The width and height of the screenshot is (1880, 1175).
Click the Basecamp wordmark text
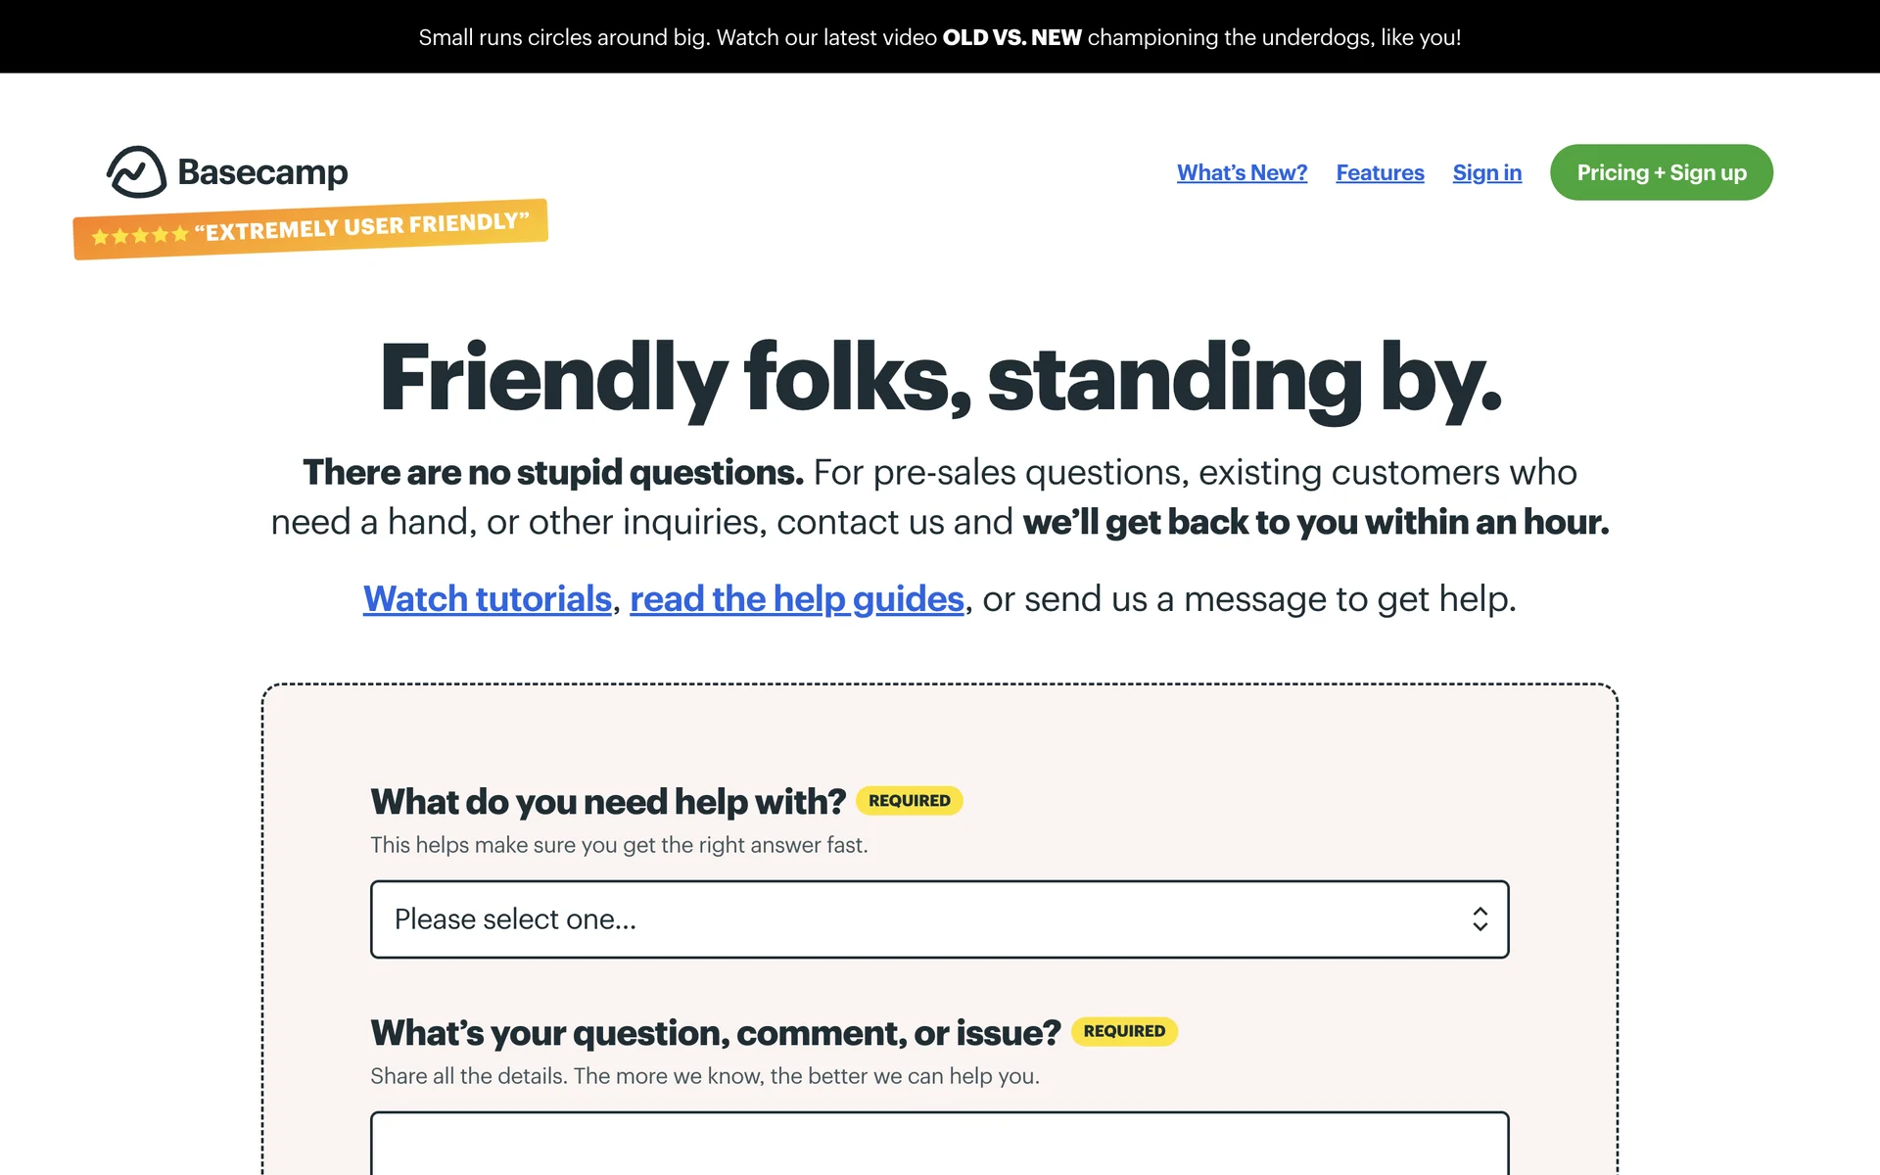262,172
